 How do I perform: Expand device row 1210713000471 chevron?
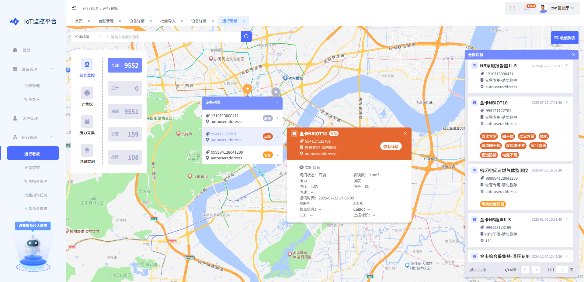277,118
